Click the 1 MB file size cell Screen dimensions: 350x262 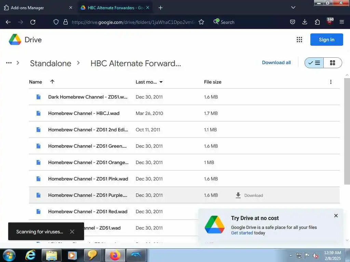coord(209,162)
